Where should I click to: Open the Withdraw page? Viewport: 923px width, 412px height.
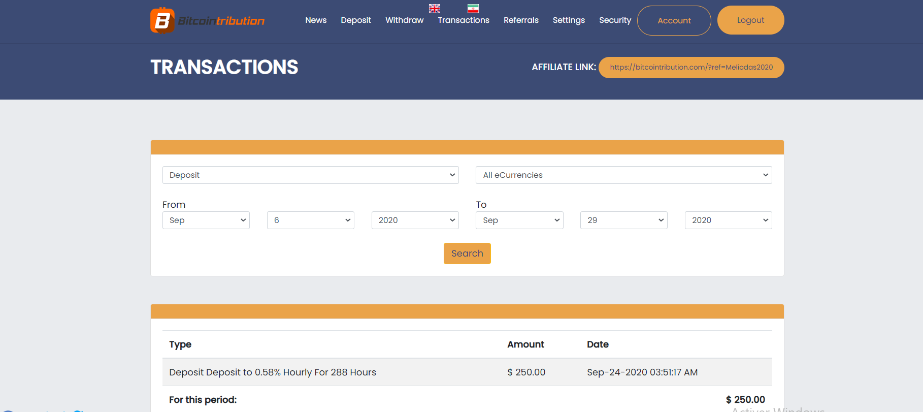[405, 20]
